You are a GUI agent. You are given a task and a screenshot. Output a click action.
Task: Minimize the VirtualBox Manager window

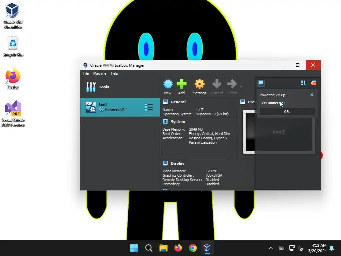282,65
